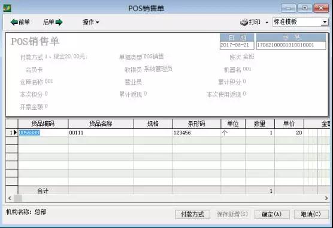Minimize the POS销售单 window
This screenshot has width=333, height=228.
coord(288,8)
